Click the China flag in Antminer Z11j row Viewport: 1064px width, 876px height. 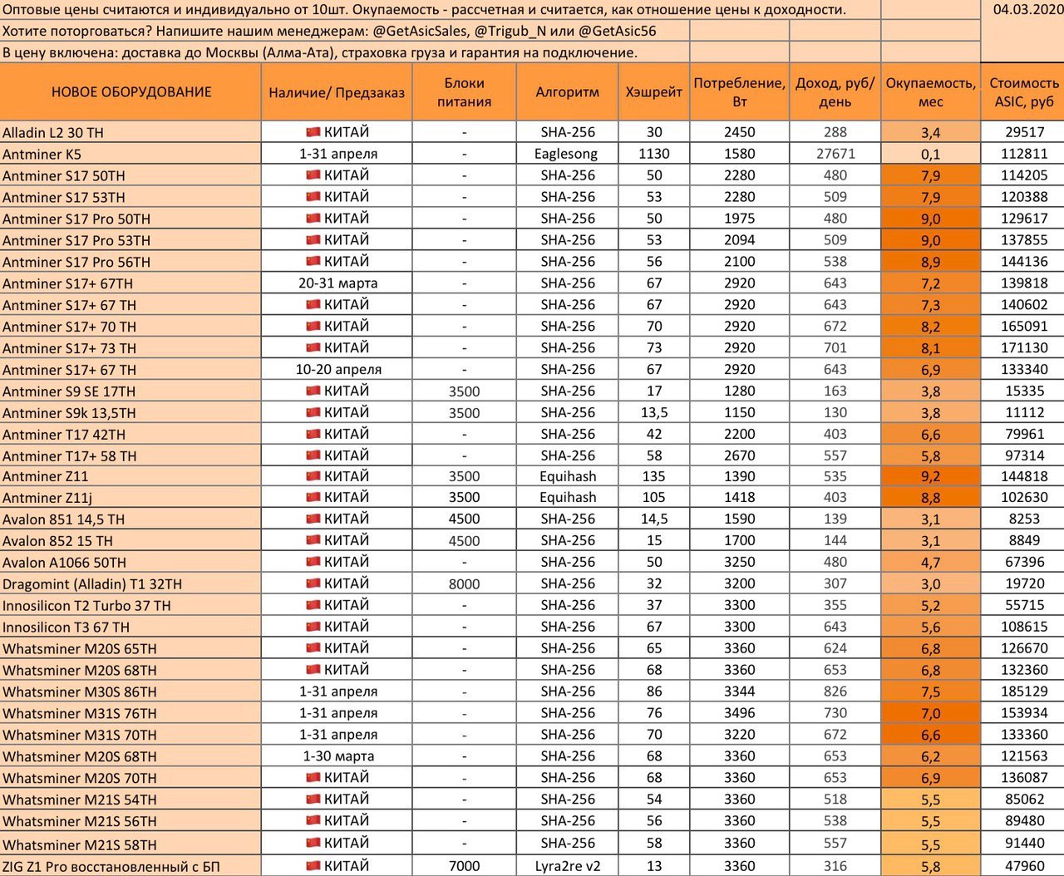click(x=313, y=498)
